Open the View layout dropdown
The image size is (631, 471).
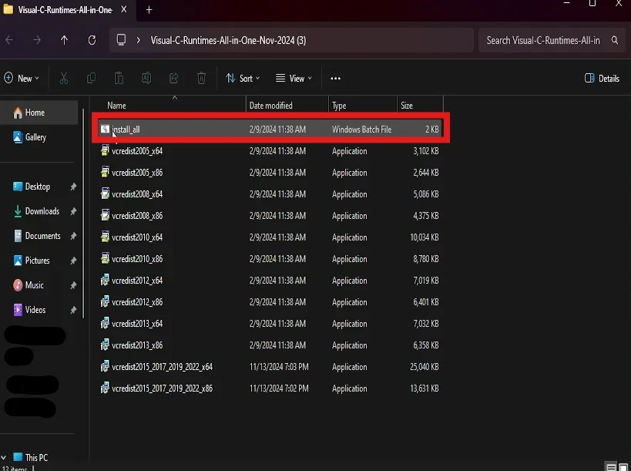pyautogui.click(x=294, y=78)
